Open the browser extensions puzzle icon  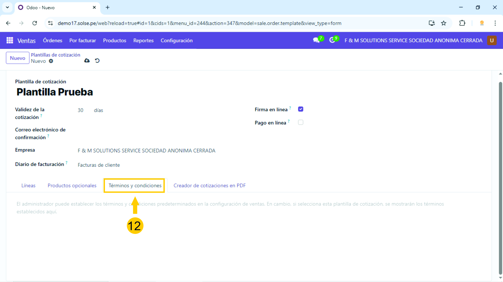coord(462,23)
